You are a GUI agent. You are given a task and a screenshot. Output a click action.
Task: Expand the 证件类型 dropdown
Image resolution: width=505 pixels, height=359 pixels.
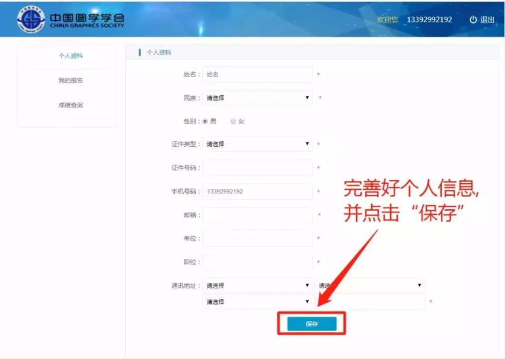pos(257,144)
